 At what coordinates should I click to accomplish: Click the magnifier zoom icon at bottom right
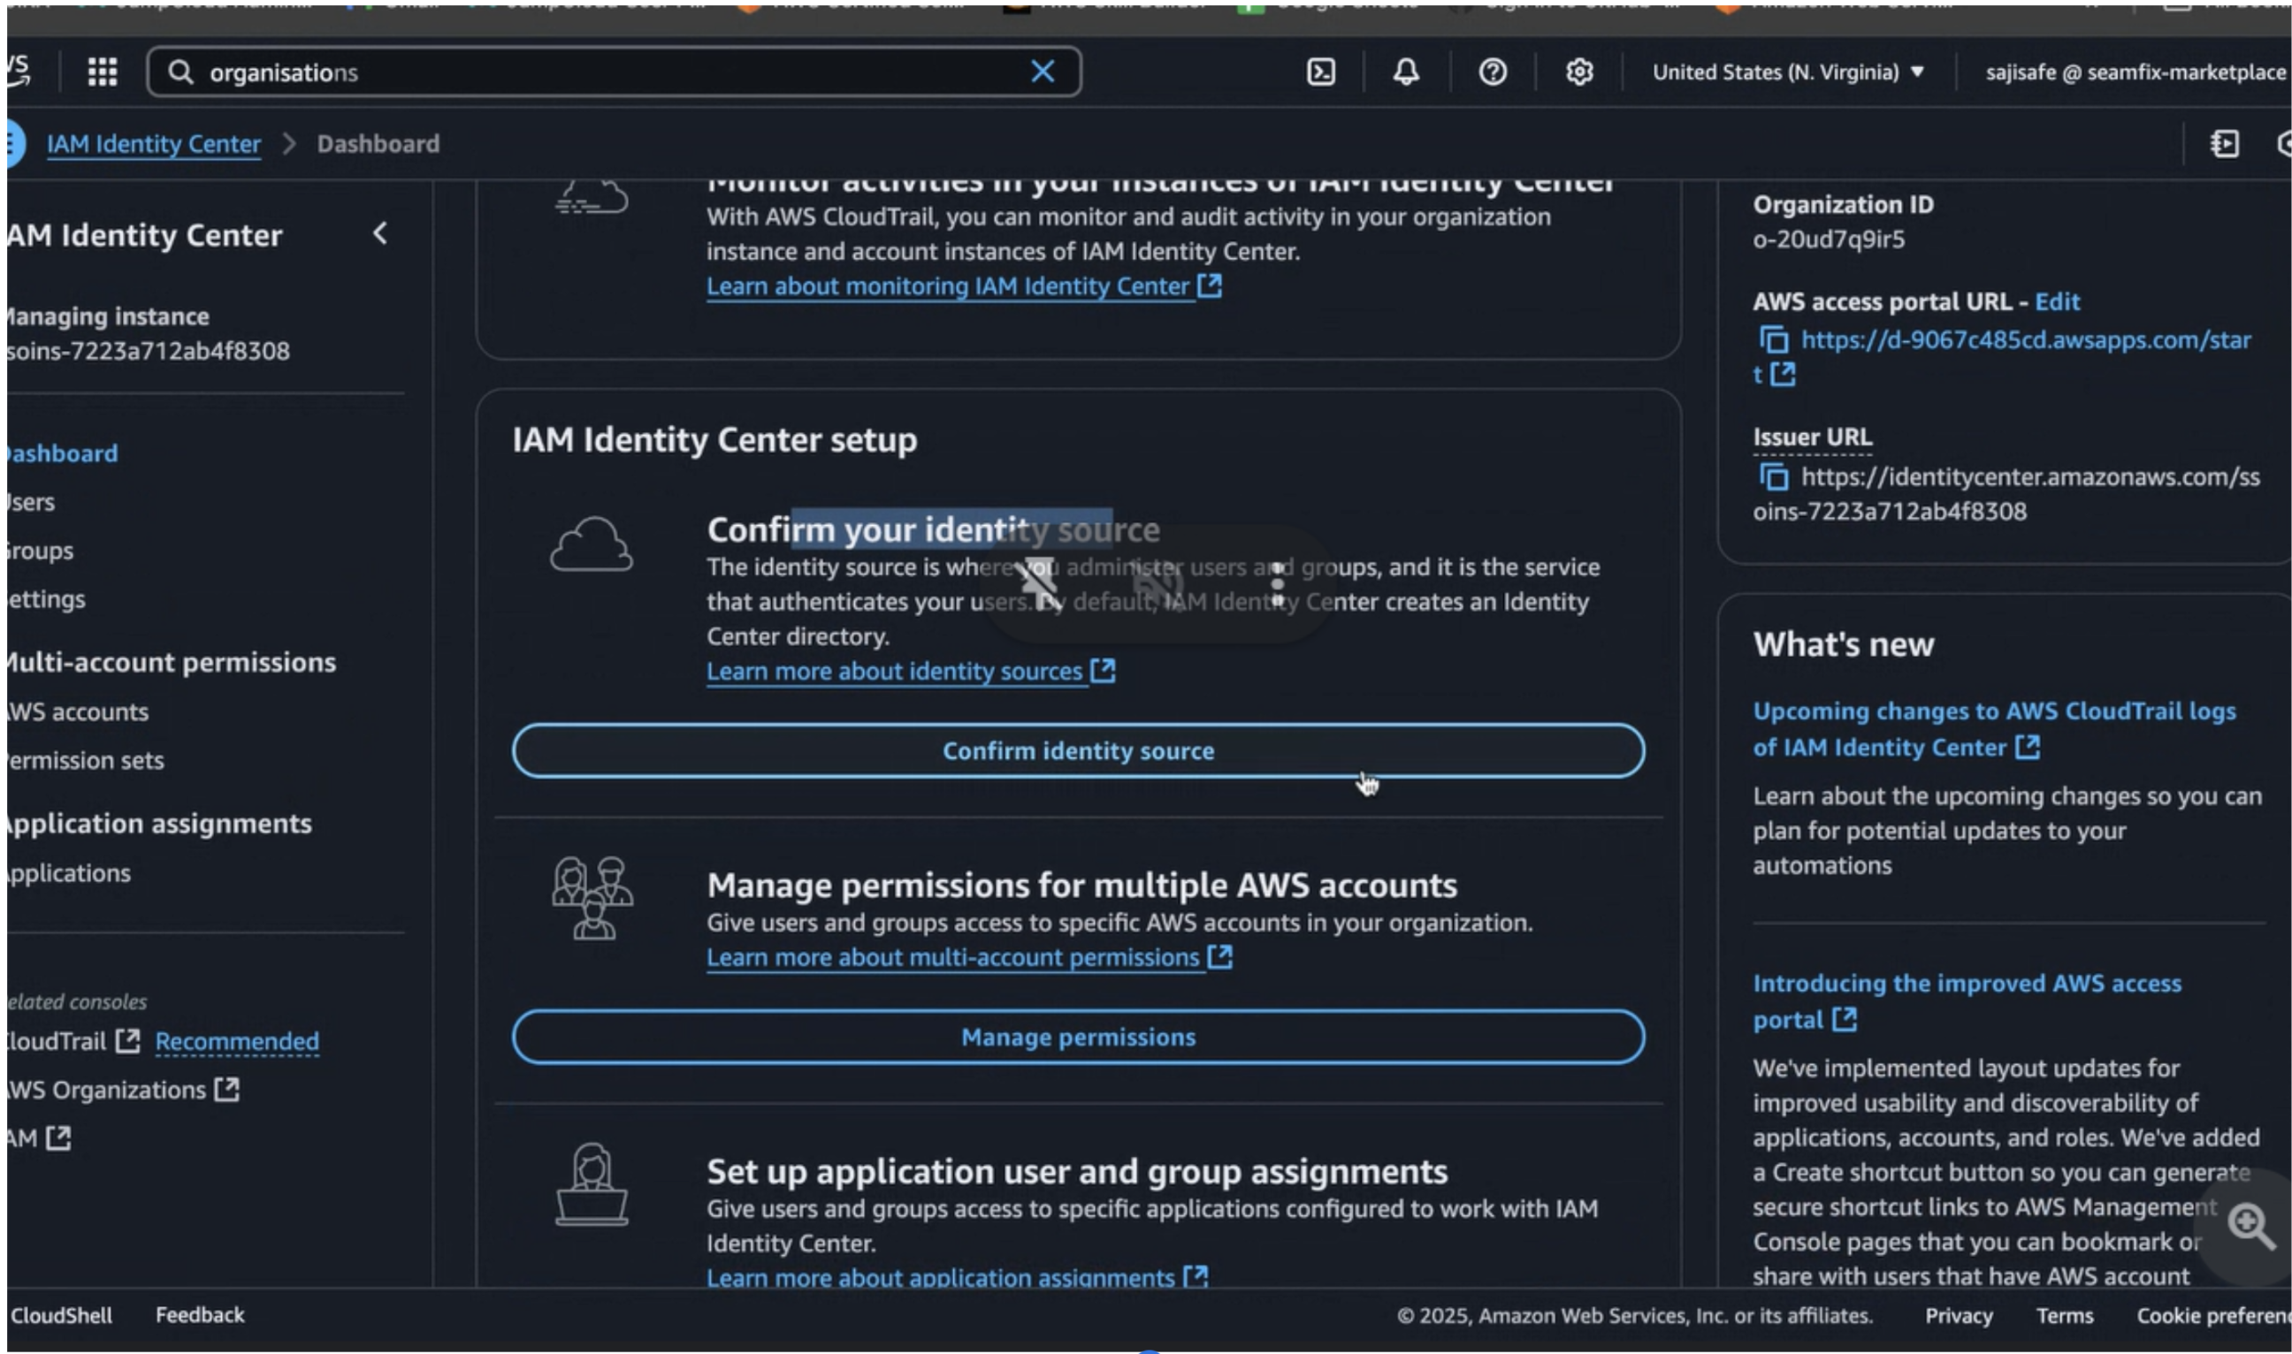[x=2249, y=1225]
